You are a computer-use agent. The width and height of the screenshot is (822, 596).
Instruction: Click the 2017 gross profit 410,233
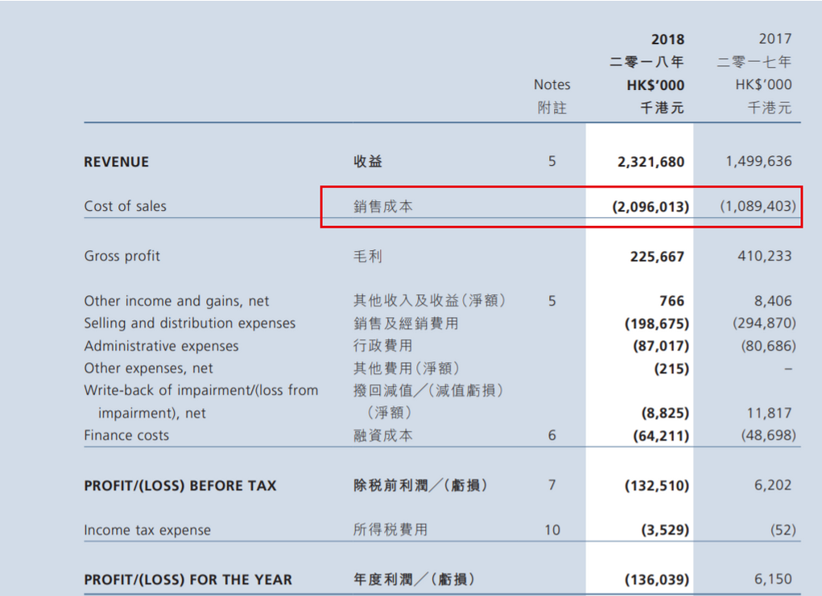coord(765,256)
